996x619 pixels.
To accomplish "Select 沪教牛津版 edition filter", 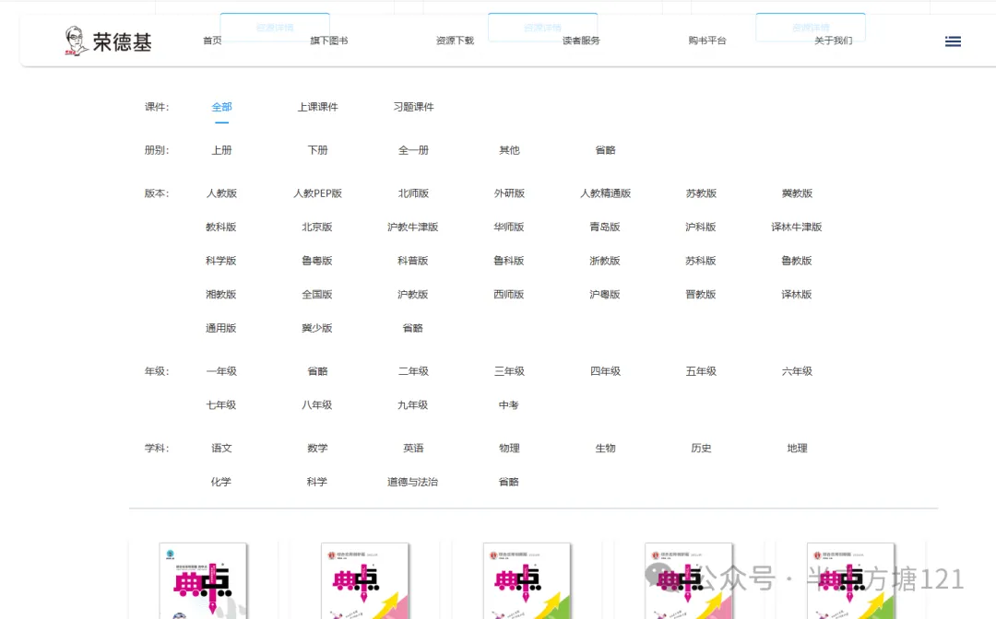I will click(413, 227).
